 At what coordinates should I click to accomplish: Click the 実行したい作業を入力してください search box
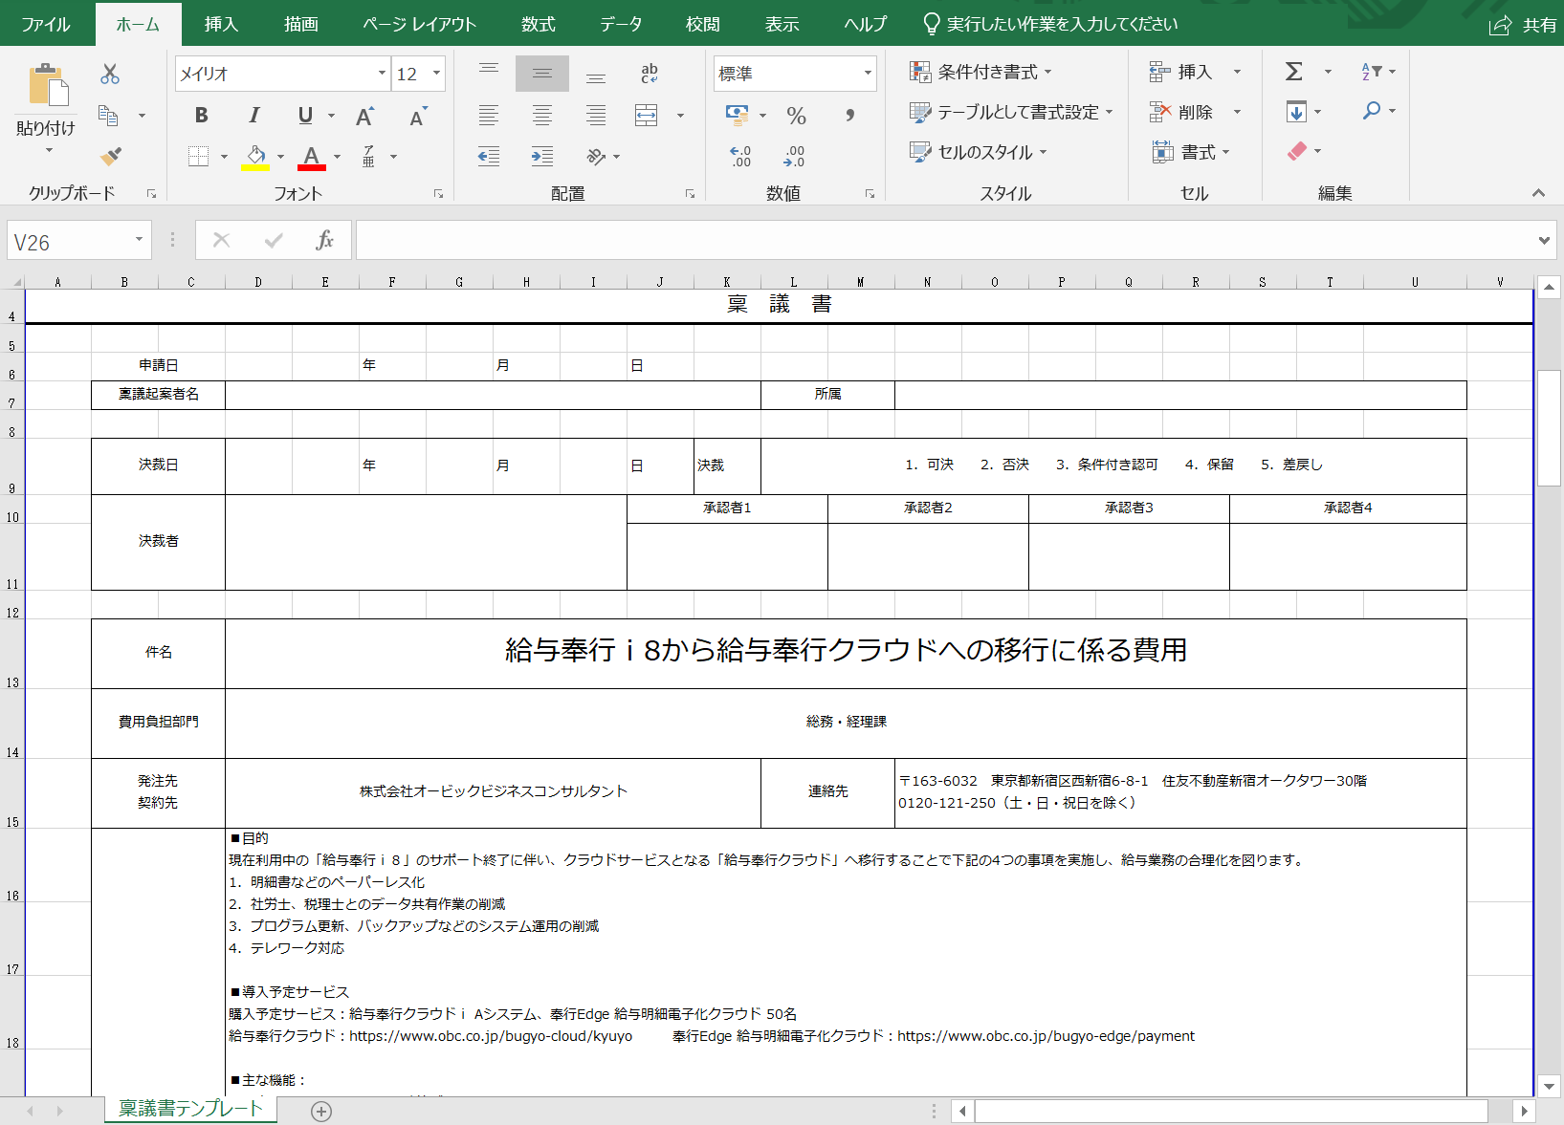[x=1050, y=25]
